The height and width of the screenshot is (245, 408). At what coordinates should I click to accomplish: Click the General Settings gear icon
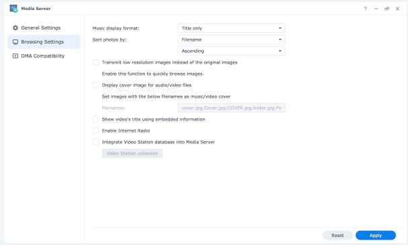pyautogui.click(x=15, y=27)
